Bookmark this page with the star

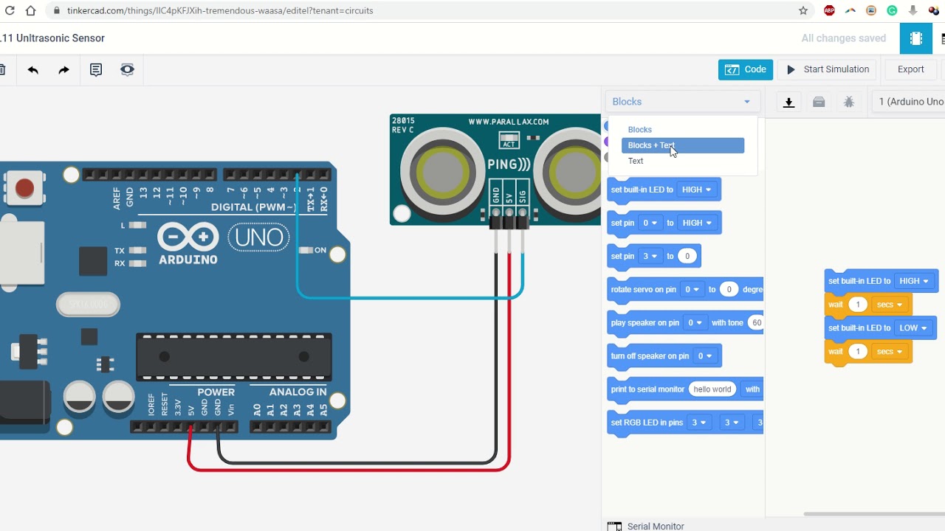[803, 10]
